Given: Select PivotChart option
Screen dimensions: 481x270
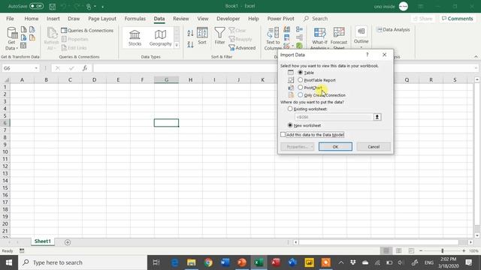Looking at the screenshot, I should tap(301, 88).
